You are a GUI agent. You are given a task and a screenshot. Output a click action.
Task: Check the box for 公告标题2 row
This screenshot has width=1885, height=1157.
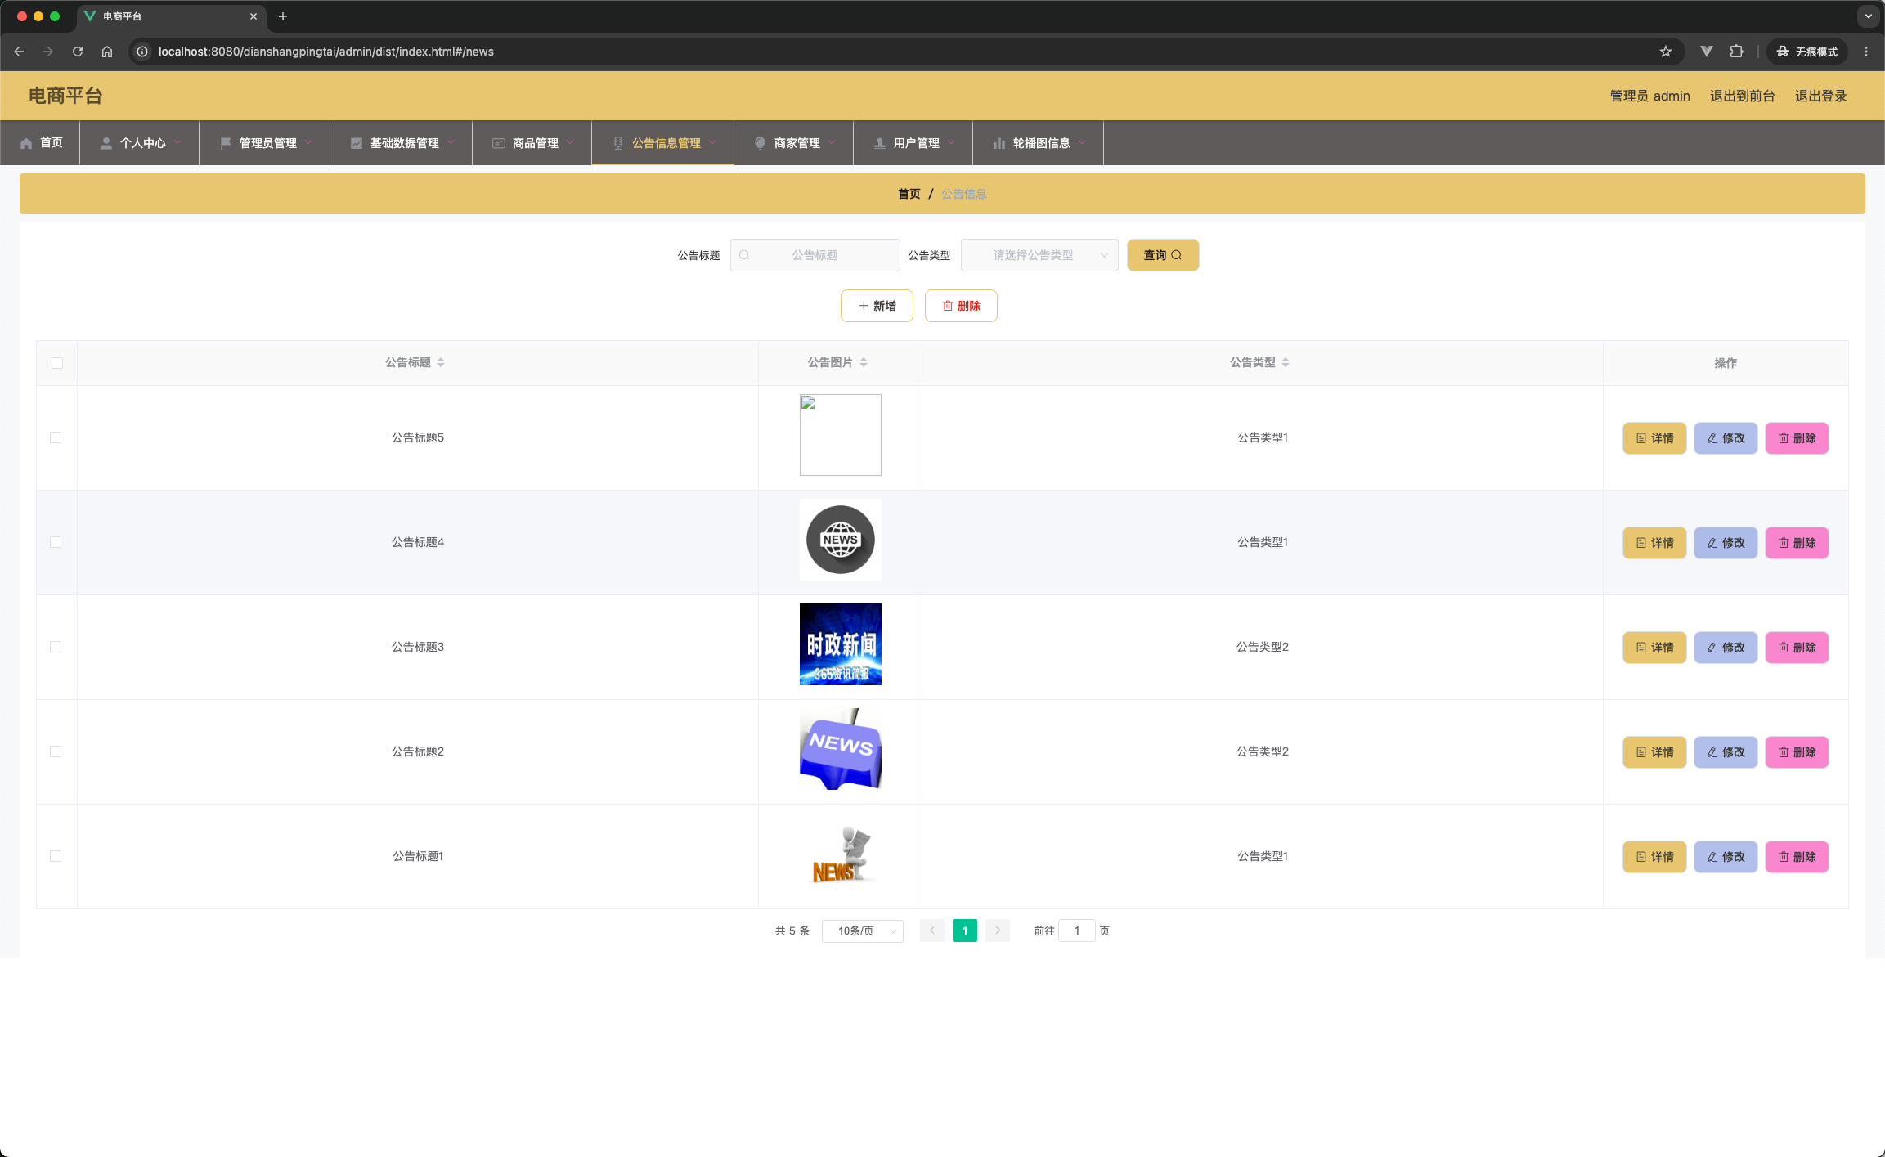[x=56, y=751]
